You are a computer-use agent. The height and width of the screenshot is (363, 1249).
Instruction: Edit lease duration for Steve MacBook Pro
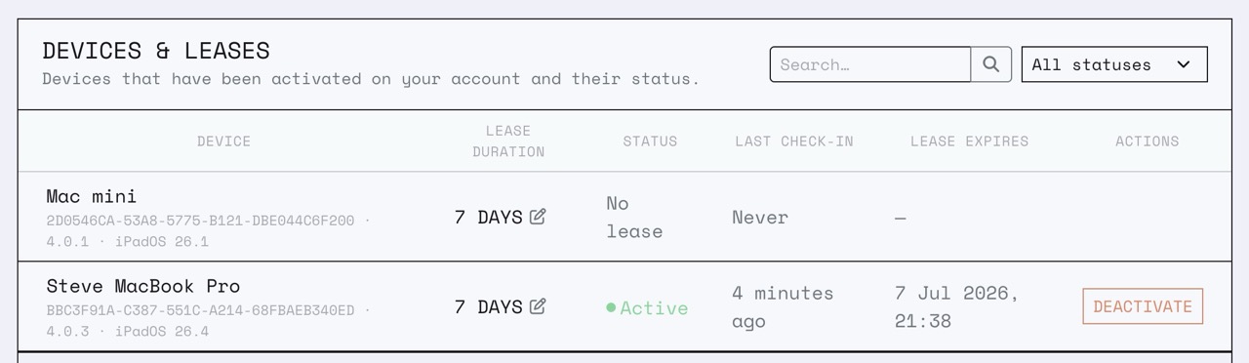click(538, 306)
